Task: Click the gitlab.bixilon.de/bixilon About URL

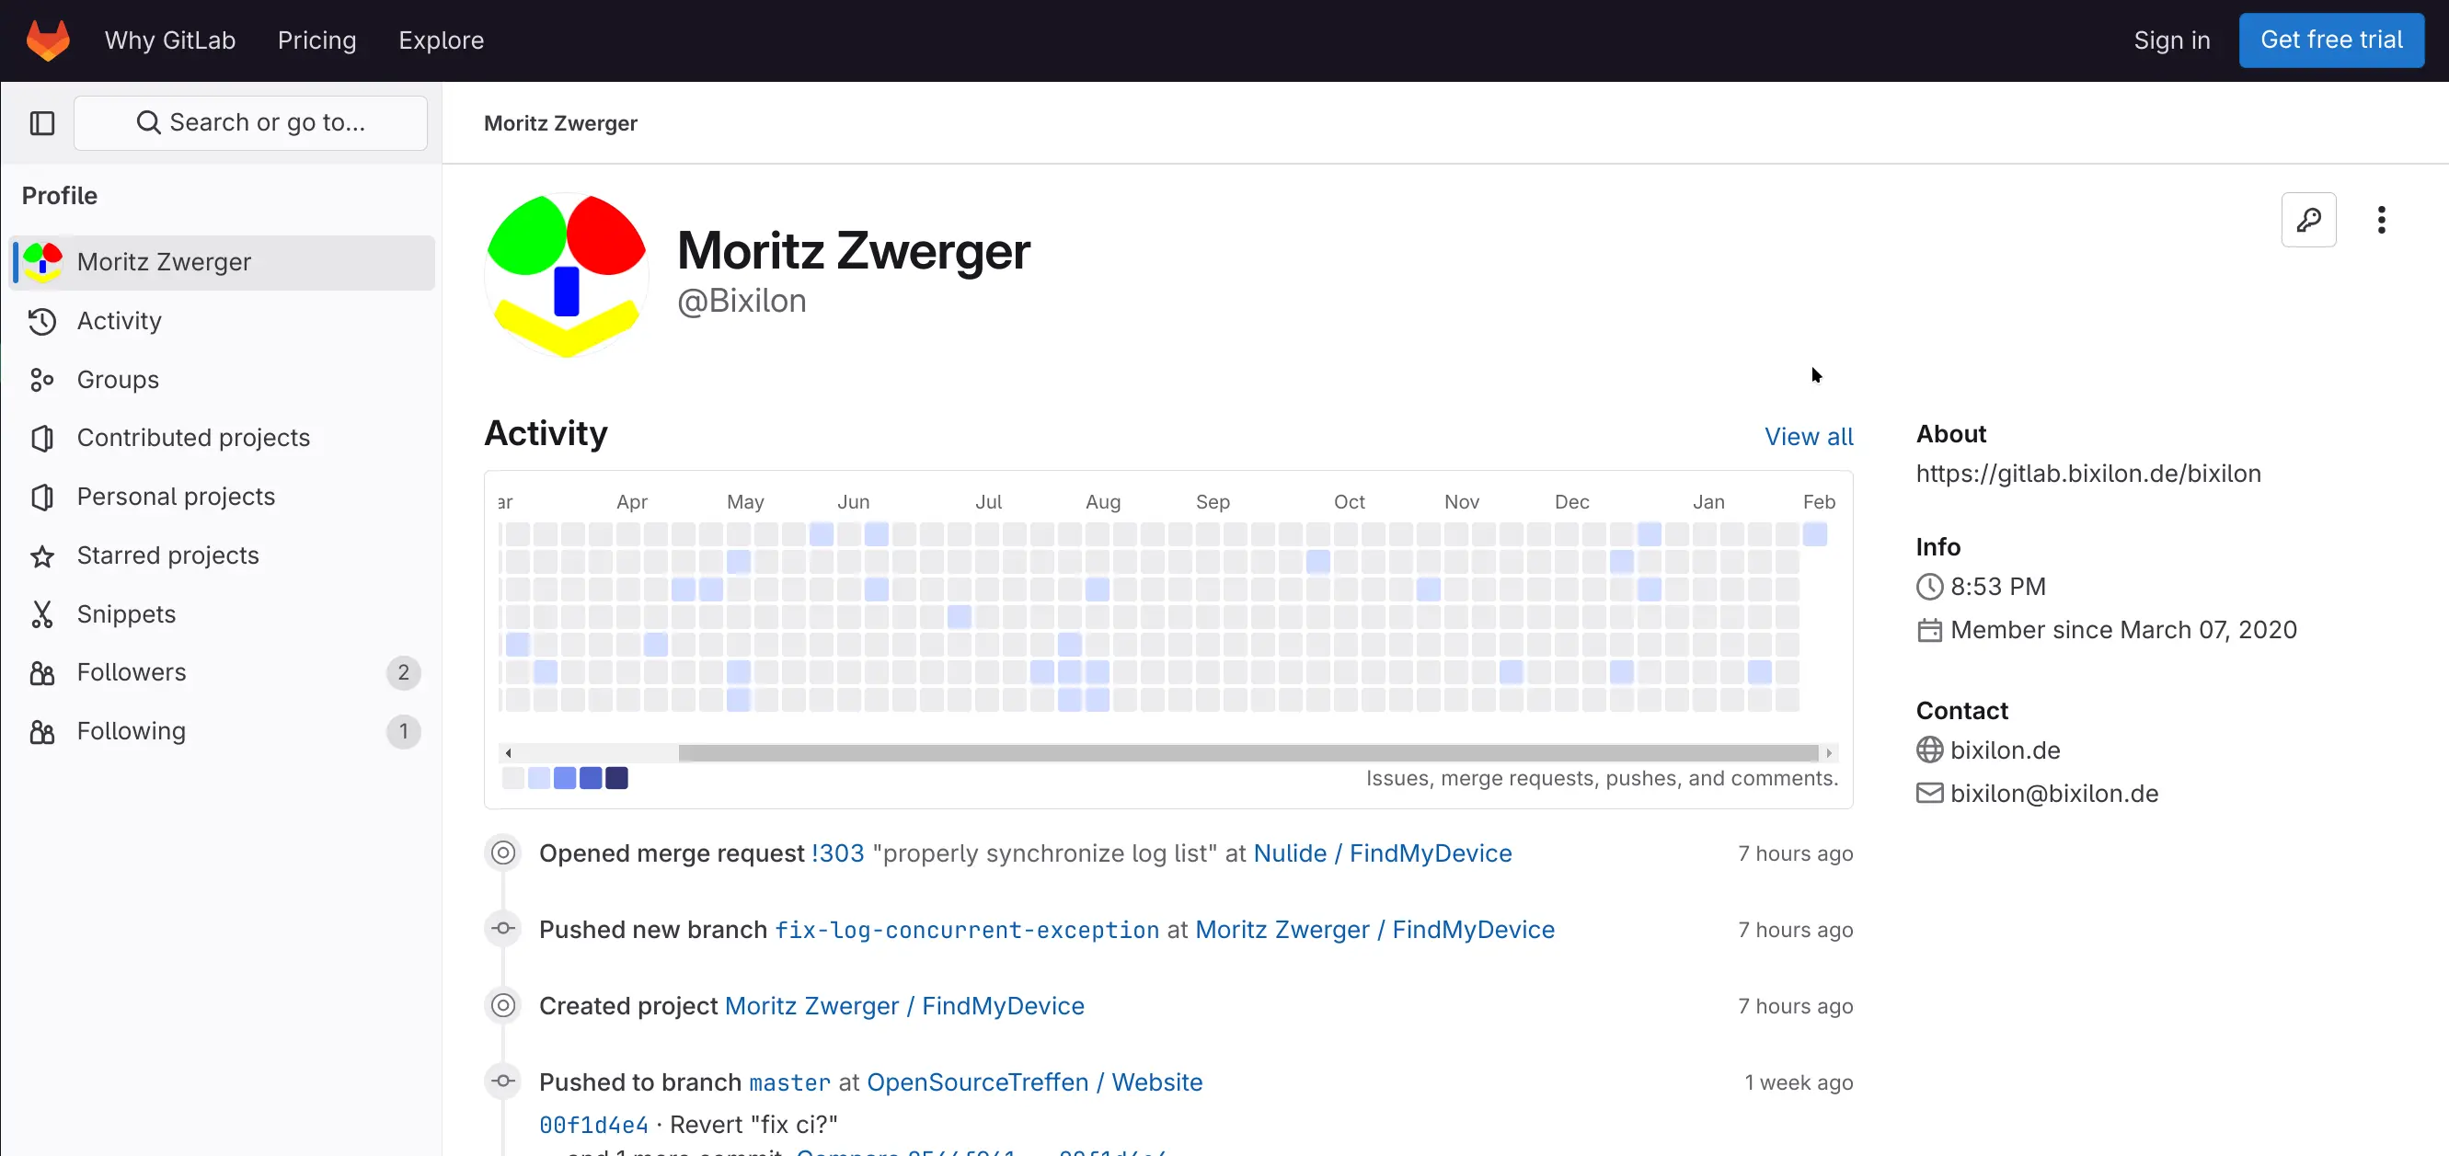Action: click(x=2087, y=474)
